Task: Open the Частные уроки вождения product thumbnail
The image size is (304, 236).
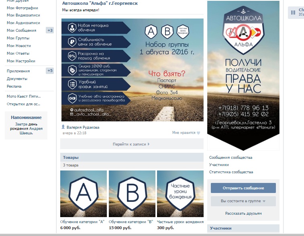Action: click(x=180, y=194)
